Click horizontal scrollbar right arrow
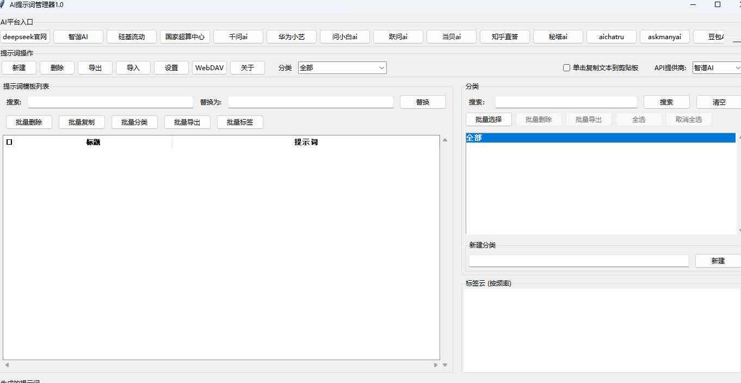 click(x=436, y=365)
